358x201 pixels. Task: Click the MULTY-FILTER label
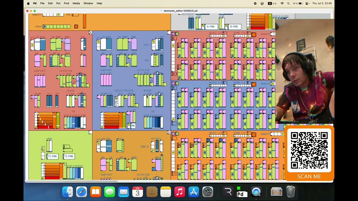pos(124,90)
